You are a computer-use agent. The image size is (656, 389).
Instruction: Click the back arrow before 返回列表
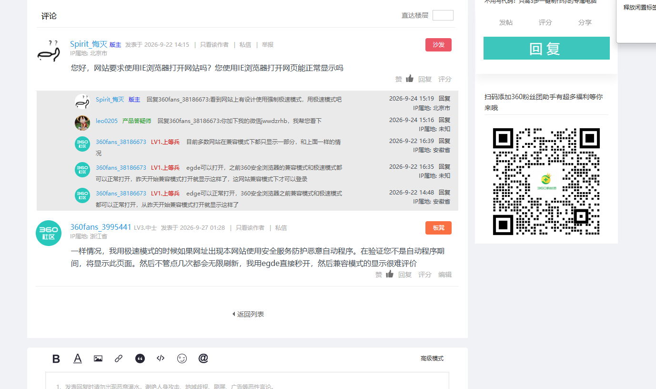(233, 314)
